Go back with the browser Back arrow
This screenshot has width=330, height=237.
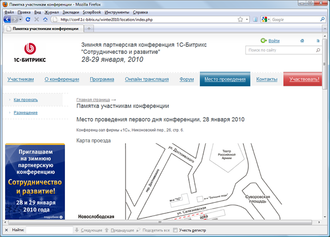(x=7, y=20)
